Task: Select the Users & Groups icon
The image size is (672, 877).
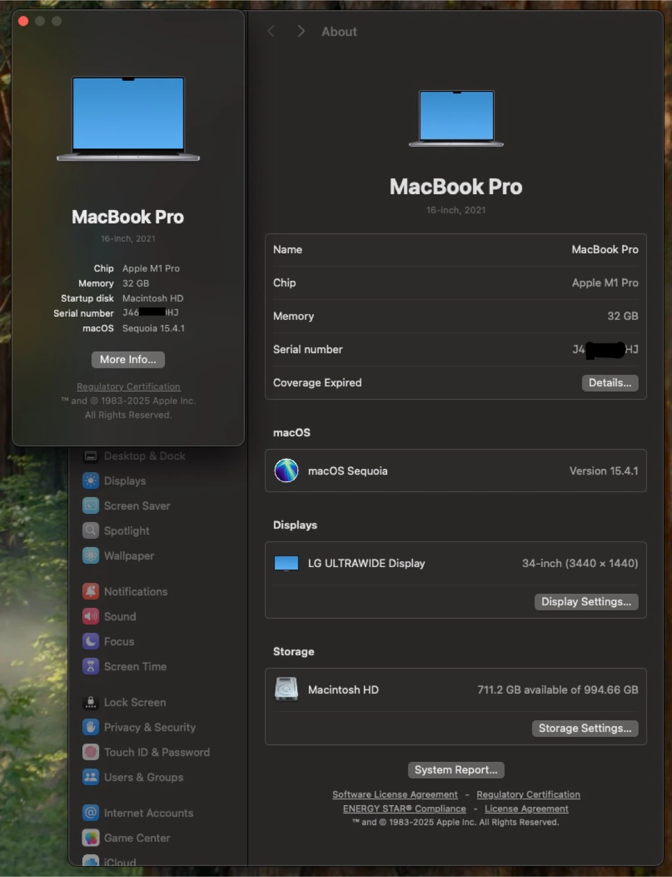Action: point(91,777)
